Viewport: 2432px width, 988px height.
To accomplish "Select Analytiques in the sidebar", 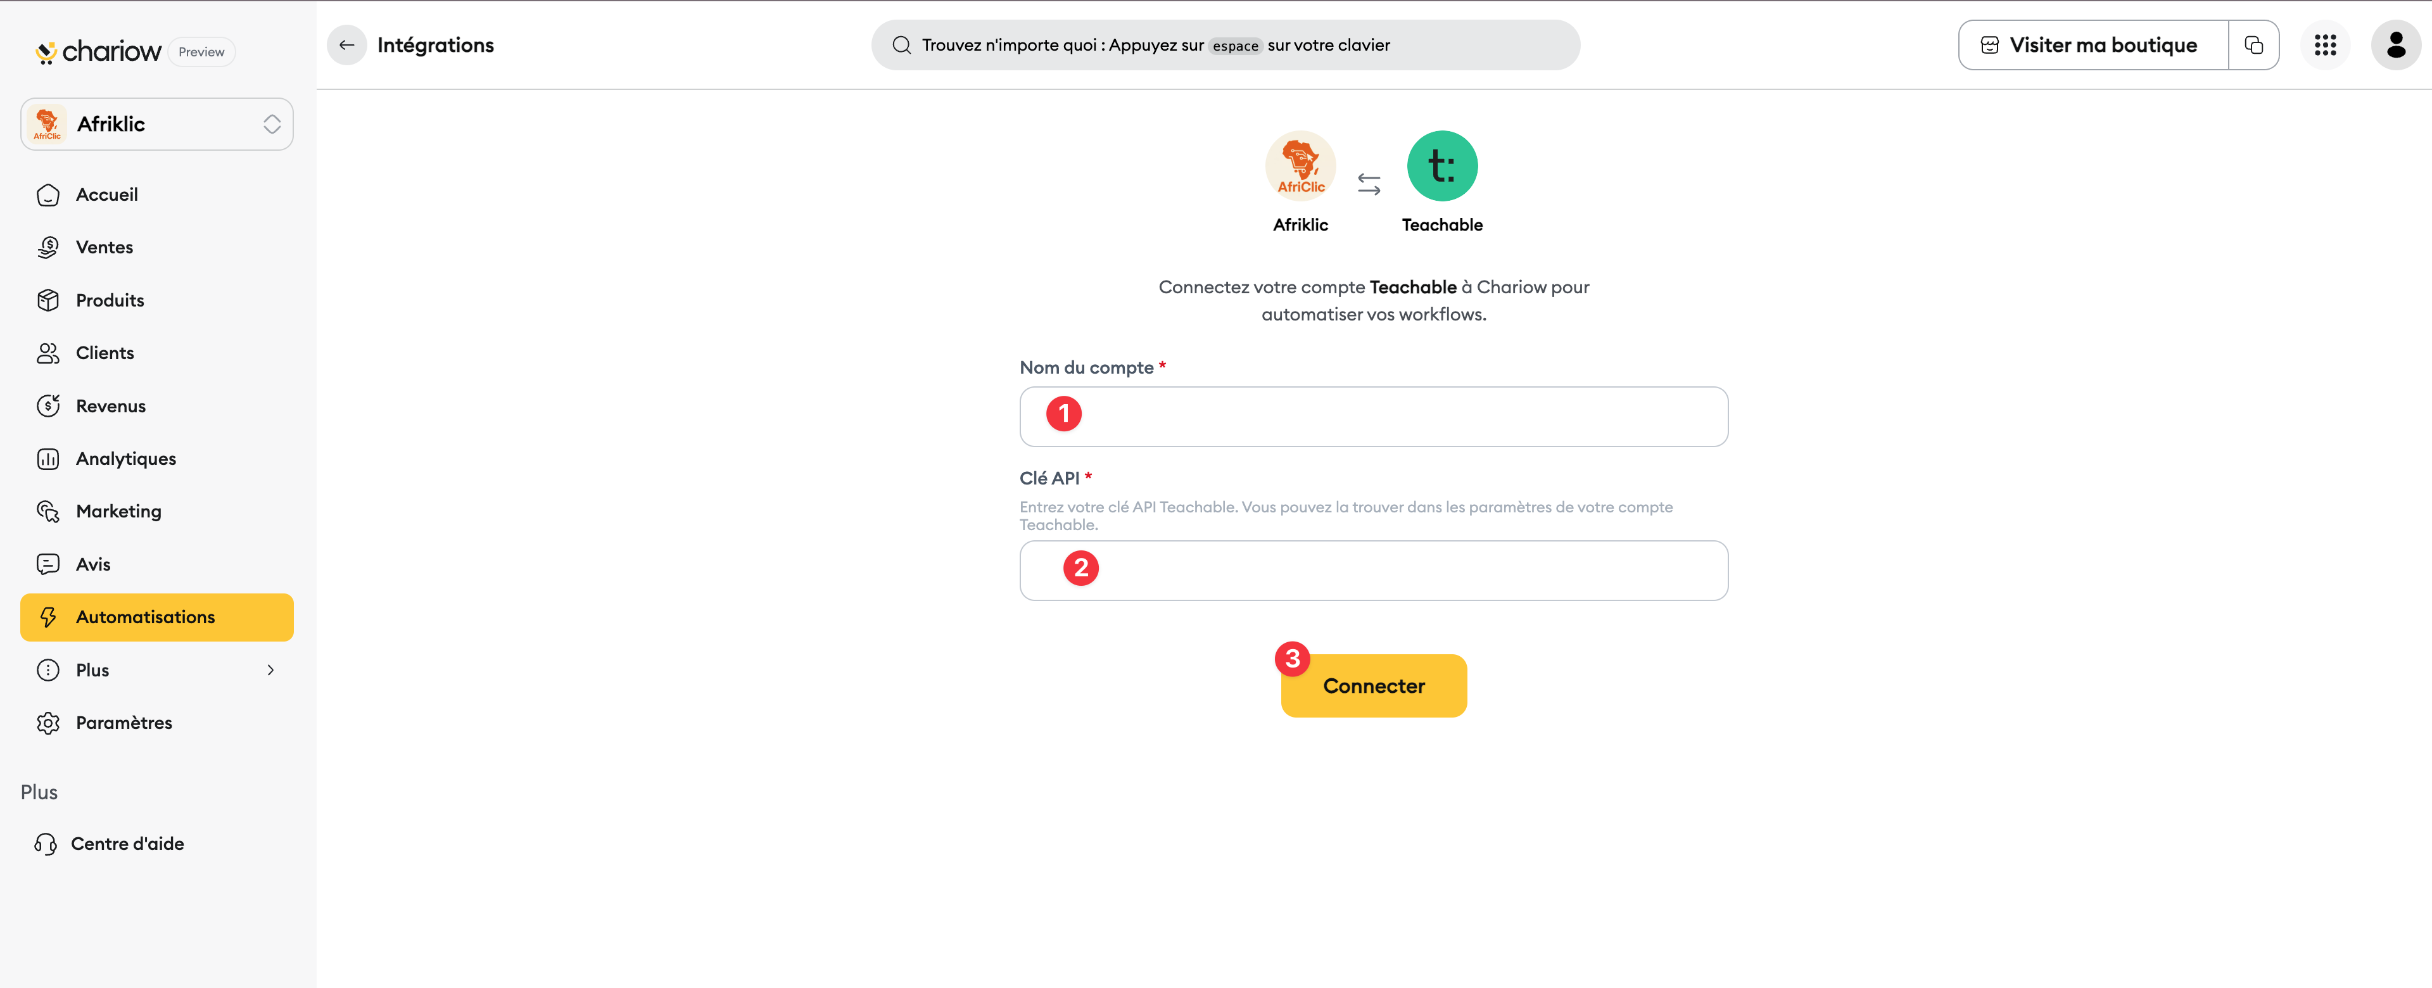I will tap(156, 459).
